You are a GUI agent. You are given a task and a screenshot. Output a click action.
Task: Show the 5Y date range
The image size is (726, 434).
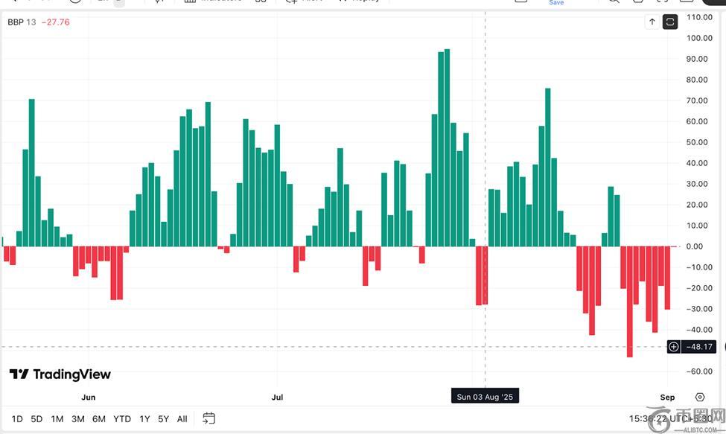(163, 419)
